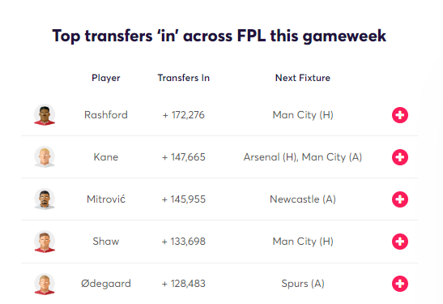Select Kane's Arsenal (H), Man City (A) fixture

click(303, 157)
